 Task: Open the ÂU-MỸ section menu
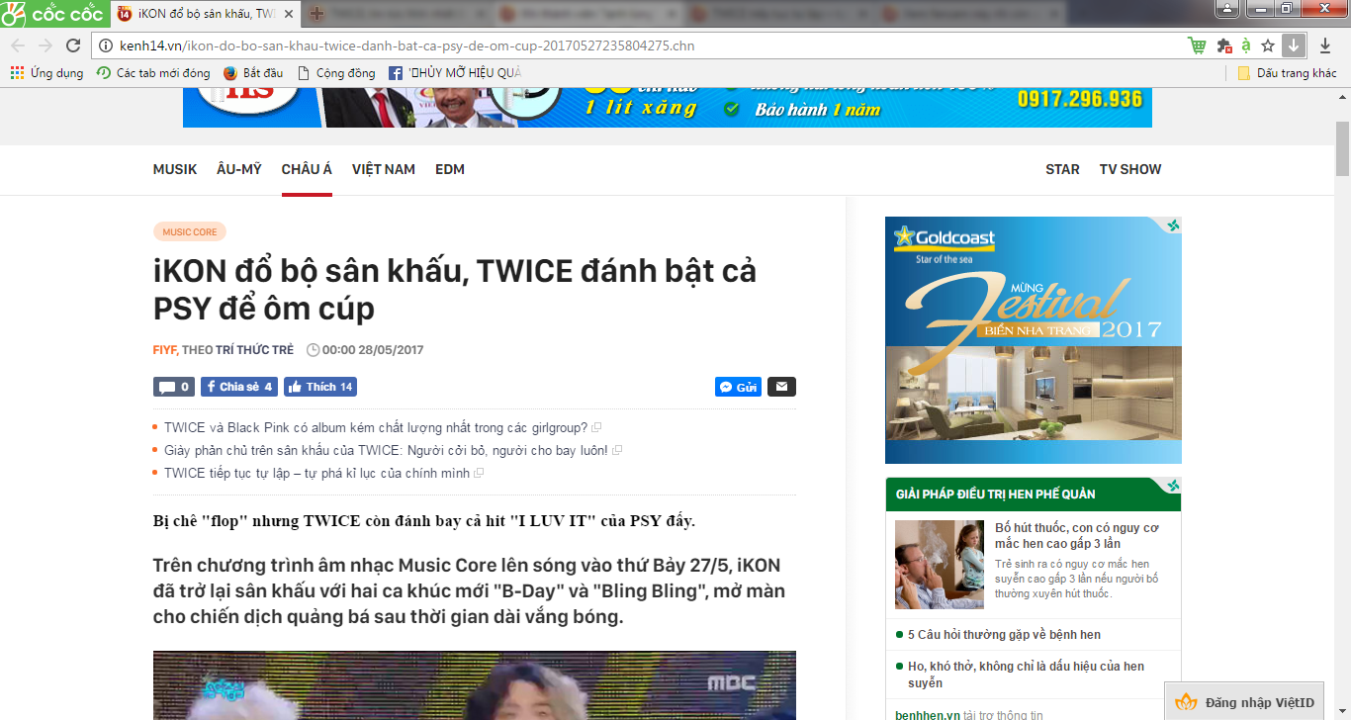239,169
